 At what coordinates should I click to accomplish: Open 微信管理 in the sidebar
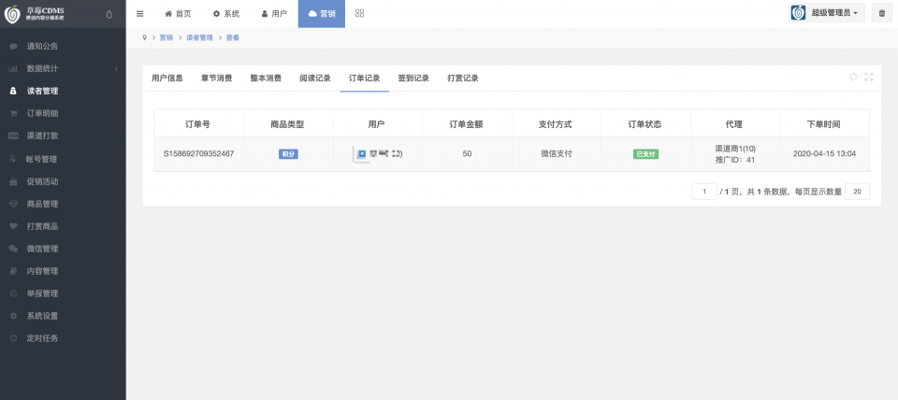pos(63,249)
